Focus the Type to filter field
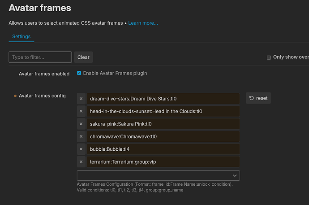Viewport: 309px width, 205px height. tap(40, 57)
